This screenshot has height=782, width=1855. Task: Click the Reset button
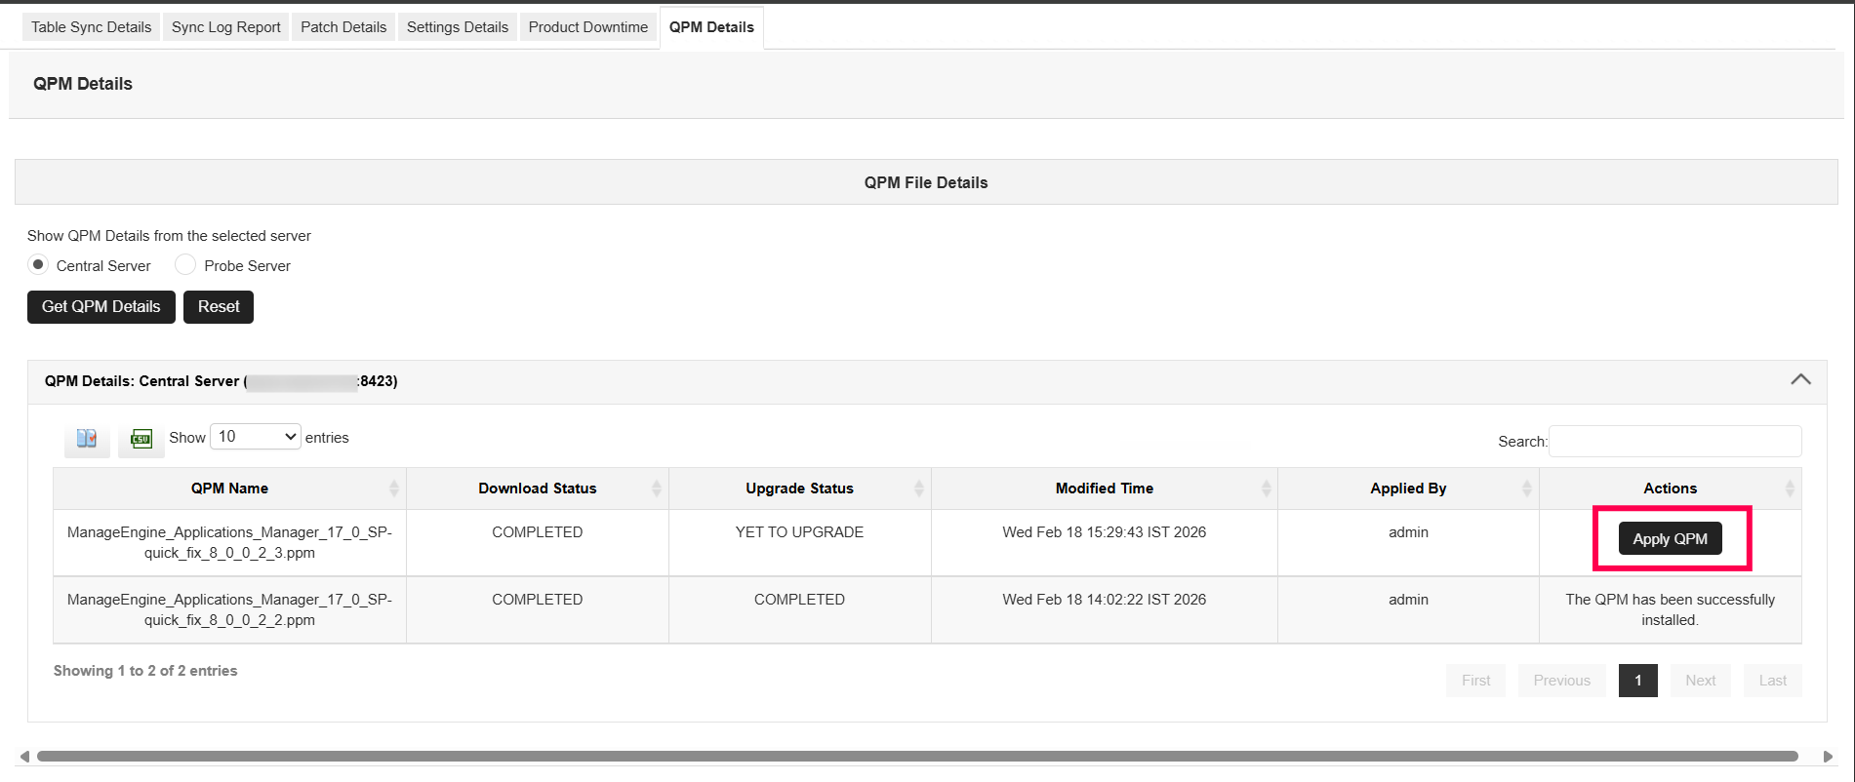click(219, 307)
